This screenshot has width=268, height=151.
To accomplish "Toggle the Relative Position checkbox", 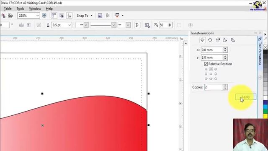I will (206, 64).
